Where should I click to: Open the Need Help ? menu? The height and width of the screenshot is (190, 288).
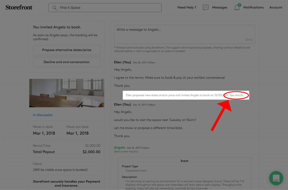(187, 8)
